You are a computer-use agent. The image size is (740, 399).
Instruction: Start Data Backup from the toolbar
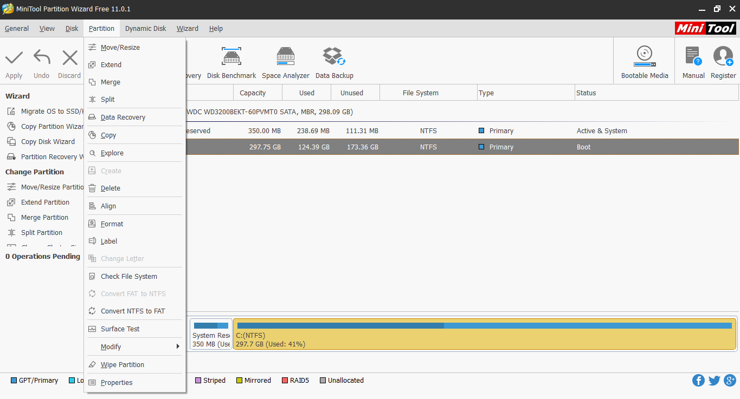pyautogui.click(x=334, y=61)
